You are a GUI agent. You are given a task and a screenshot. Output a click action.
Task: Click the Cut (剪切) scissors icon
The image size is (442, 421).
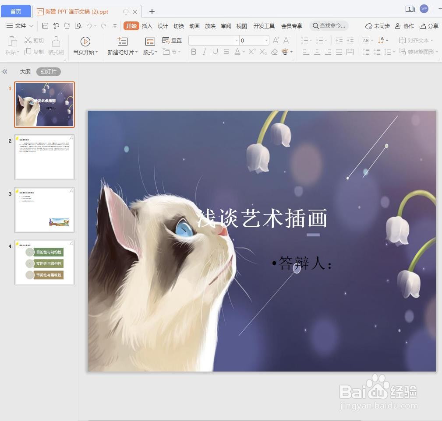pyautogui.click(x=28, y=40)
